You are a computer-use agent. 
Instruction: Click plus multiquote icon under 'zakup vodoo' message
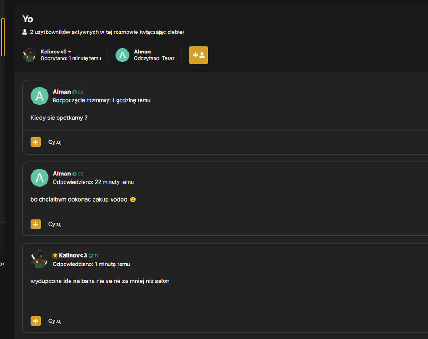click(36, 224)
